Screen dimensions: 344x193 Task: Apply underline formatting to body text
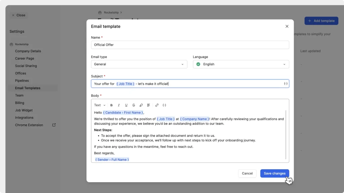(126, 105)
